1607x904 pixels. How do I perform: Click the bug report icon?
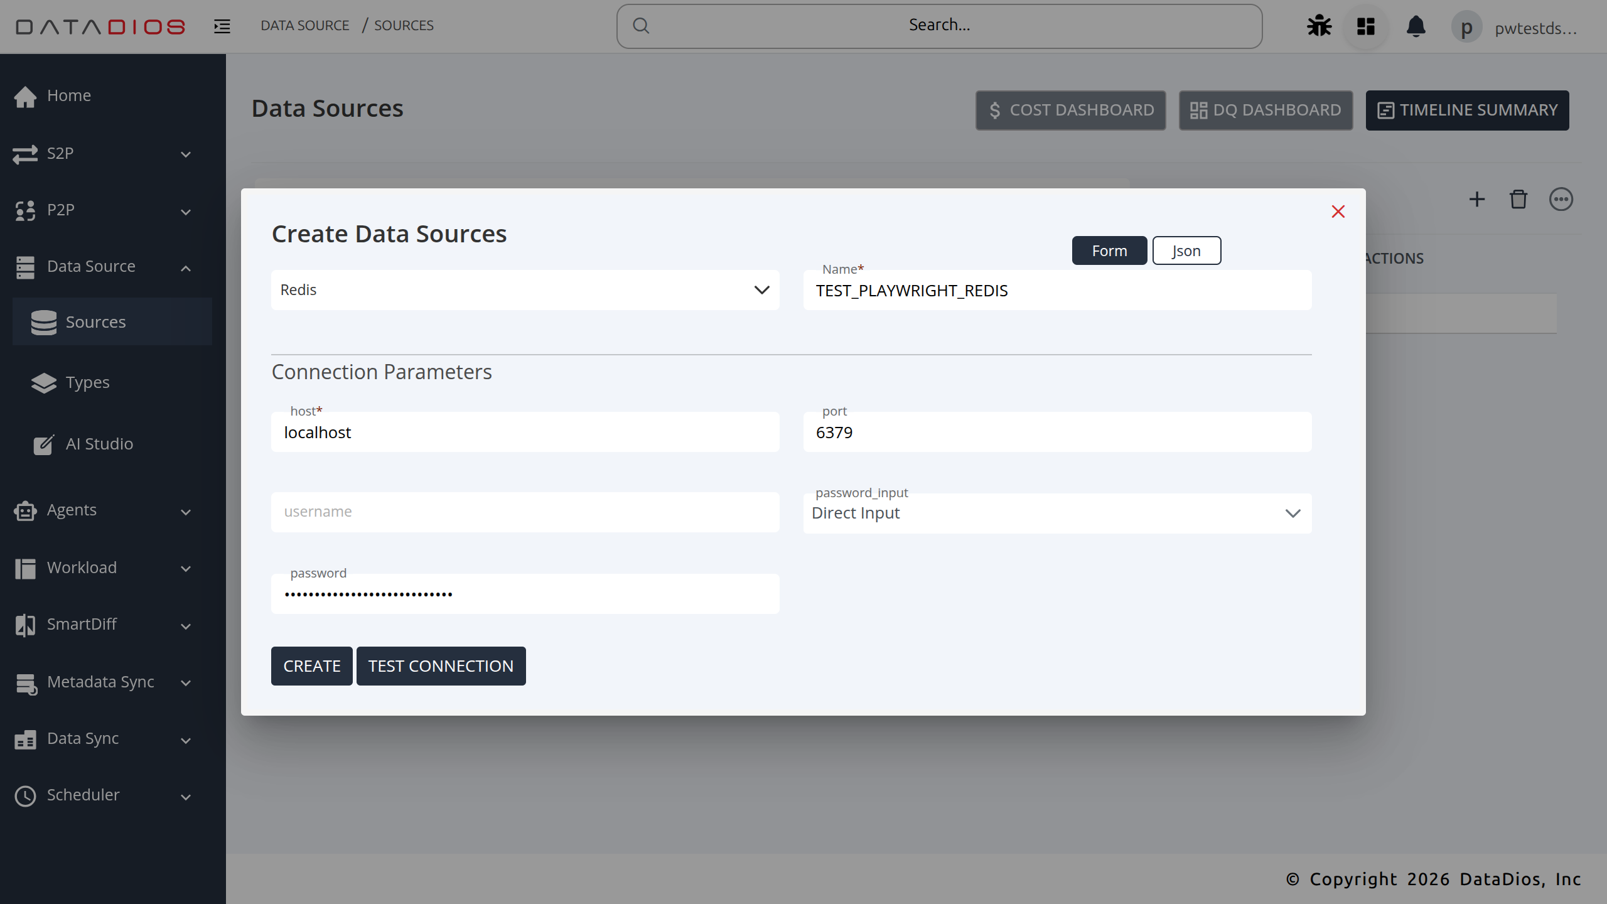[1319, 26]
